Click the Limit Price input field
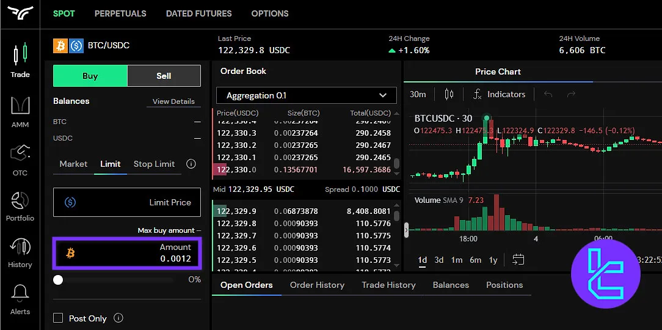The width and height of the screenshot is (662, 330). coord(126,202)
